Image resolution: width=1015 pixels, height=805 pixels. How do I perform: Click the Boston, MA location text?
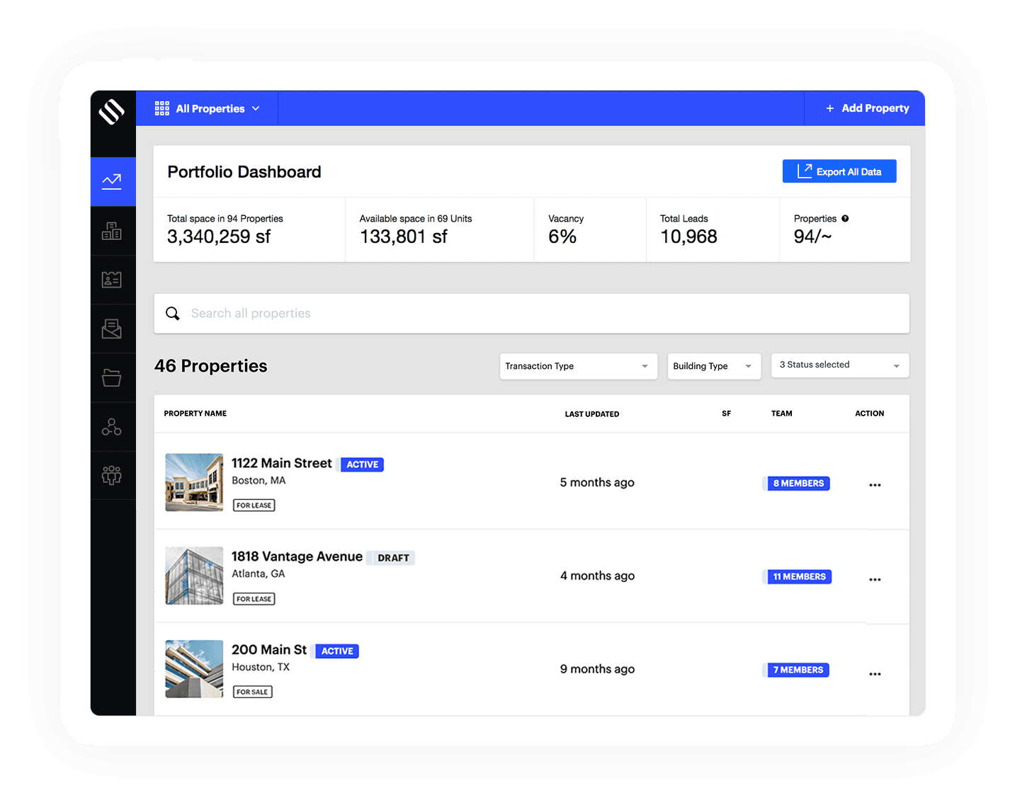259,481
